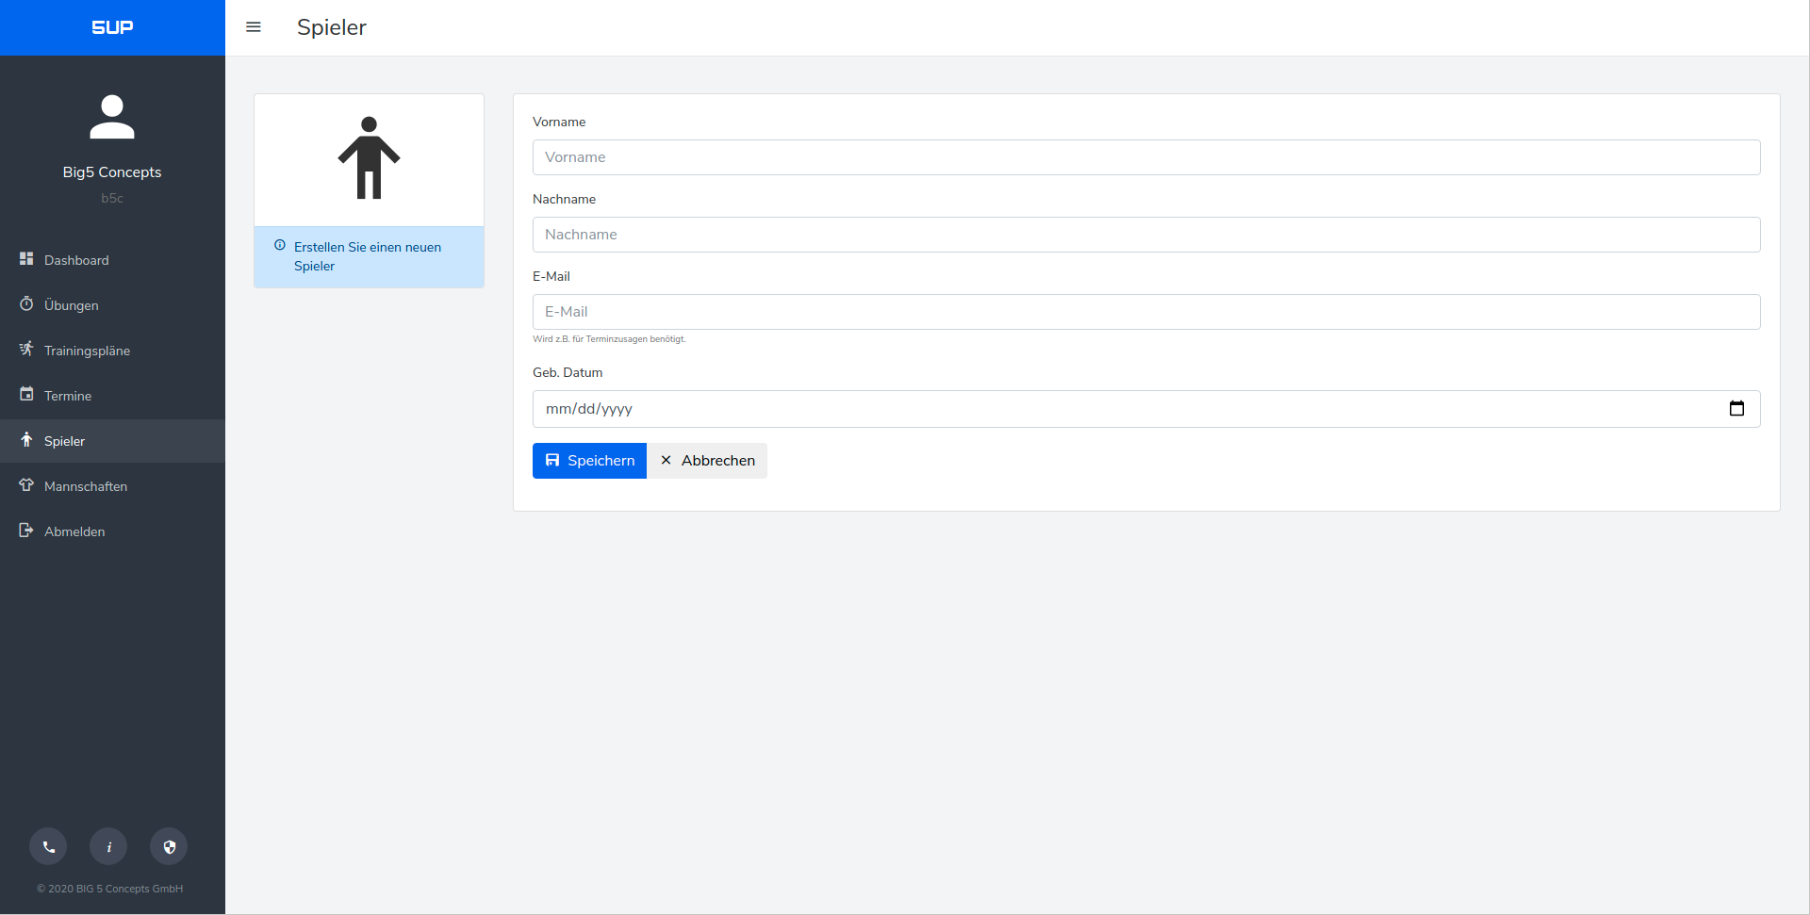Open the info icon in sidebar footer
1810x915 pixels.
[x=108, y=846]
